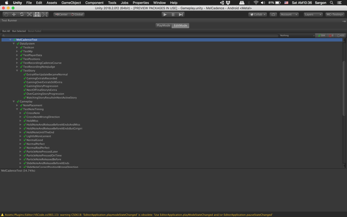Open the Assets menu
The height and width of the screenshot is (217, 347).
(x=52, y=3)
